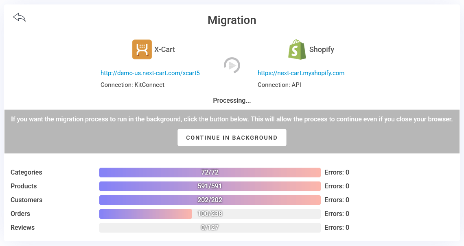Click the circular play processing icon

232,65
